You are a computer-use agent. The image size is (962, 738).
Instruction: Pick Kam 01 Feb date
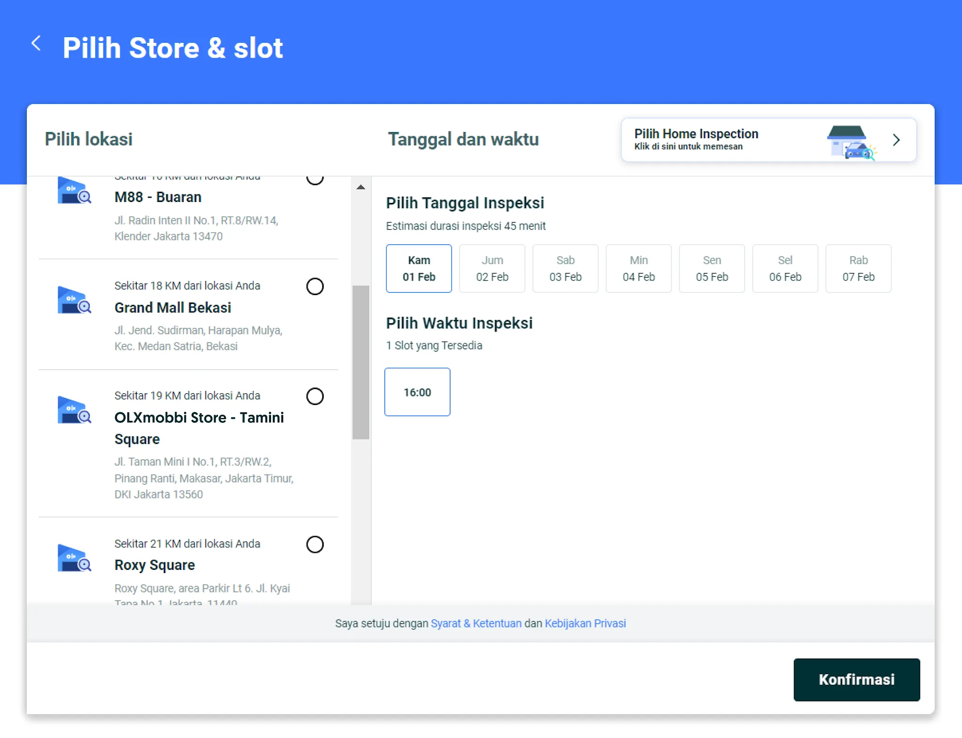419,268
